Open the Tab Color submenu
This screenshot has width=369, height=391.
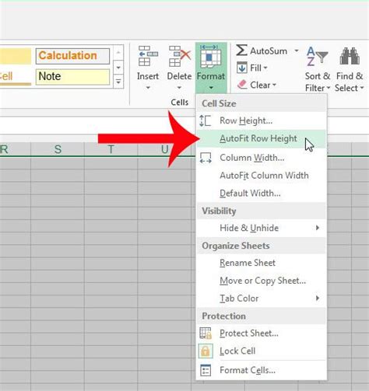coord(261,298)
